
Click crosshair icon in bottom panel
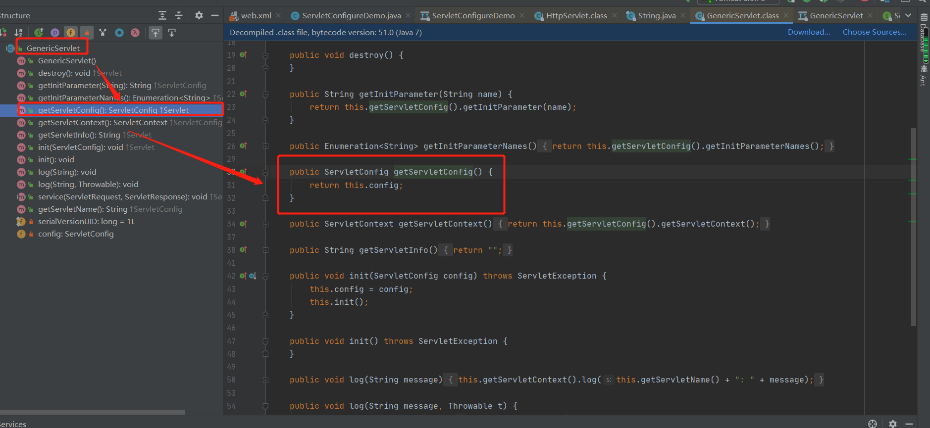click(x=873, y=424)
